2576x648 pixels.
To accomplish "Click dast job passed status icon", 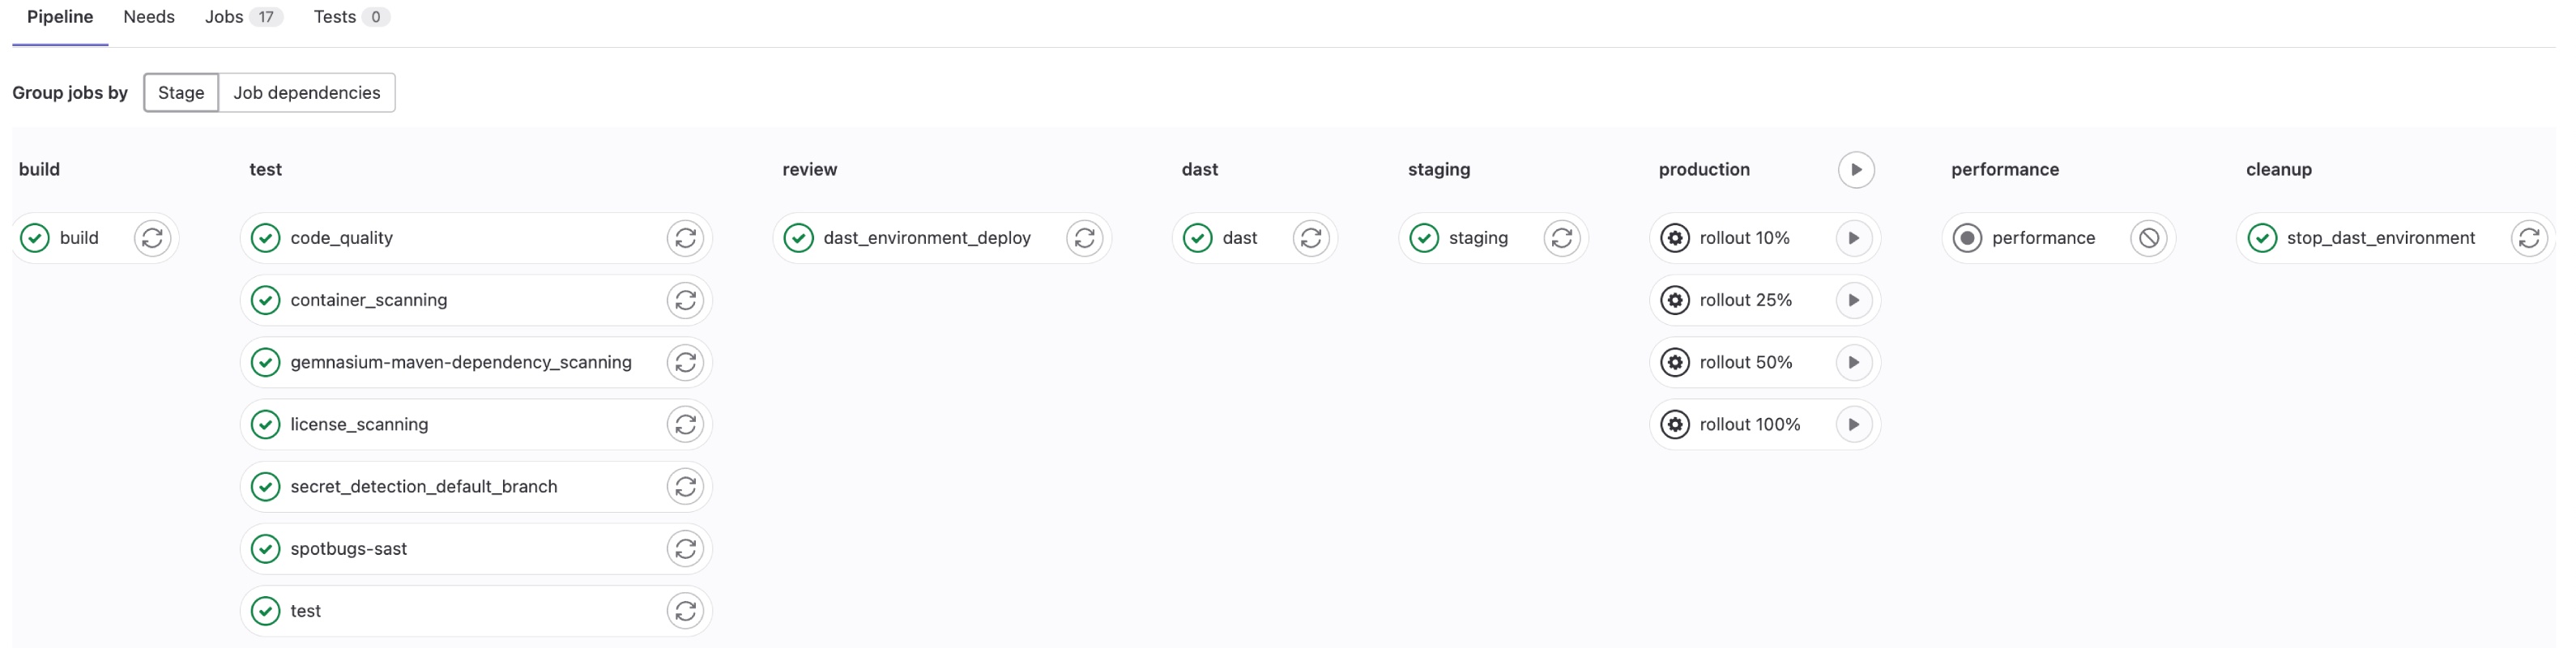I will coord(1197,238).
